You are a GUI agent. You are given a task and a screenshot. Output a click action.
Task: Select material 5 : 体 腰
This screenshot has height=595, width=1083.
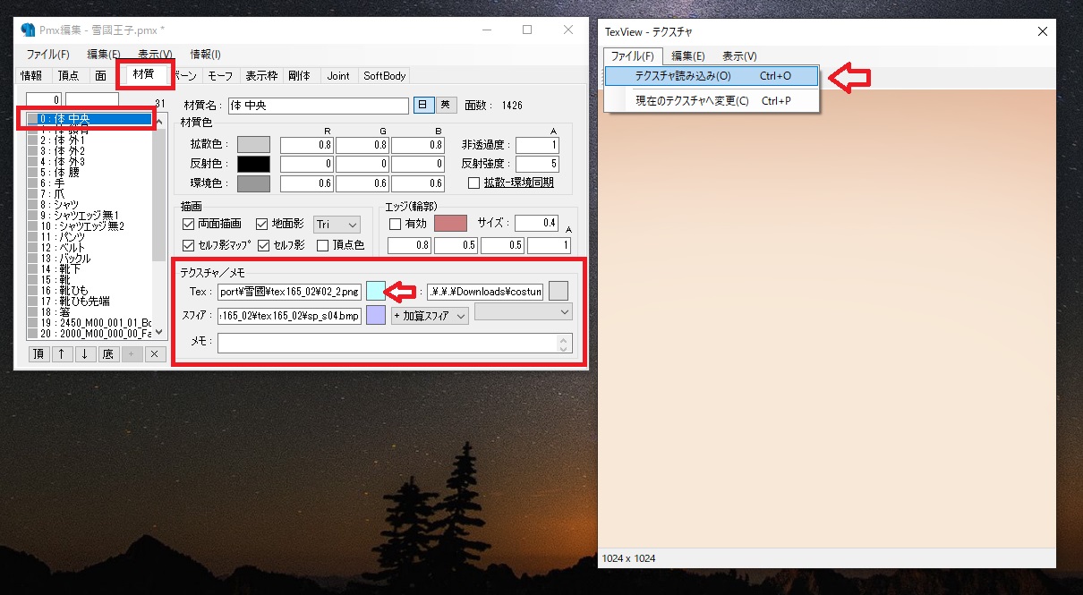90,172
